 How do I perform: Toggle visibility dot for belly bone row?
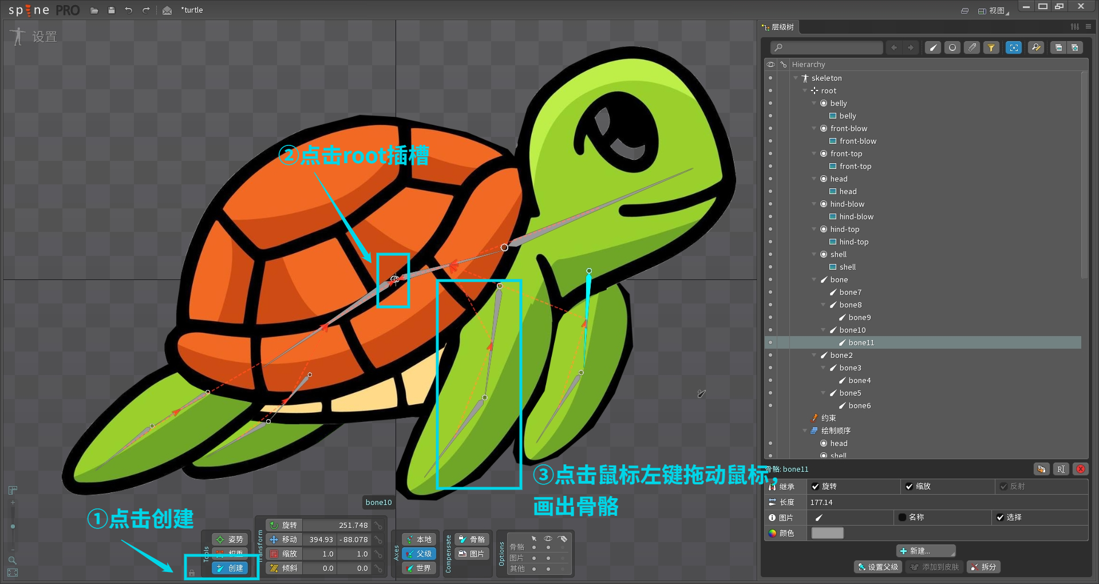pos(770,103)
